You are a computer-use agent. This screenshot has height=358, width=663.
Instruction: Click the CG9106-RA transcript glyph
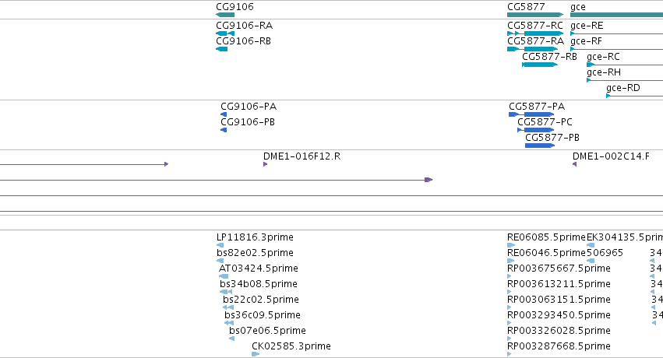pyautogui.click(x=225, y=33)
